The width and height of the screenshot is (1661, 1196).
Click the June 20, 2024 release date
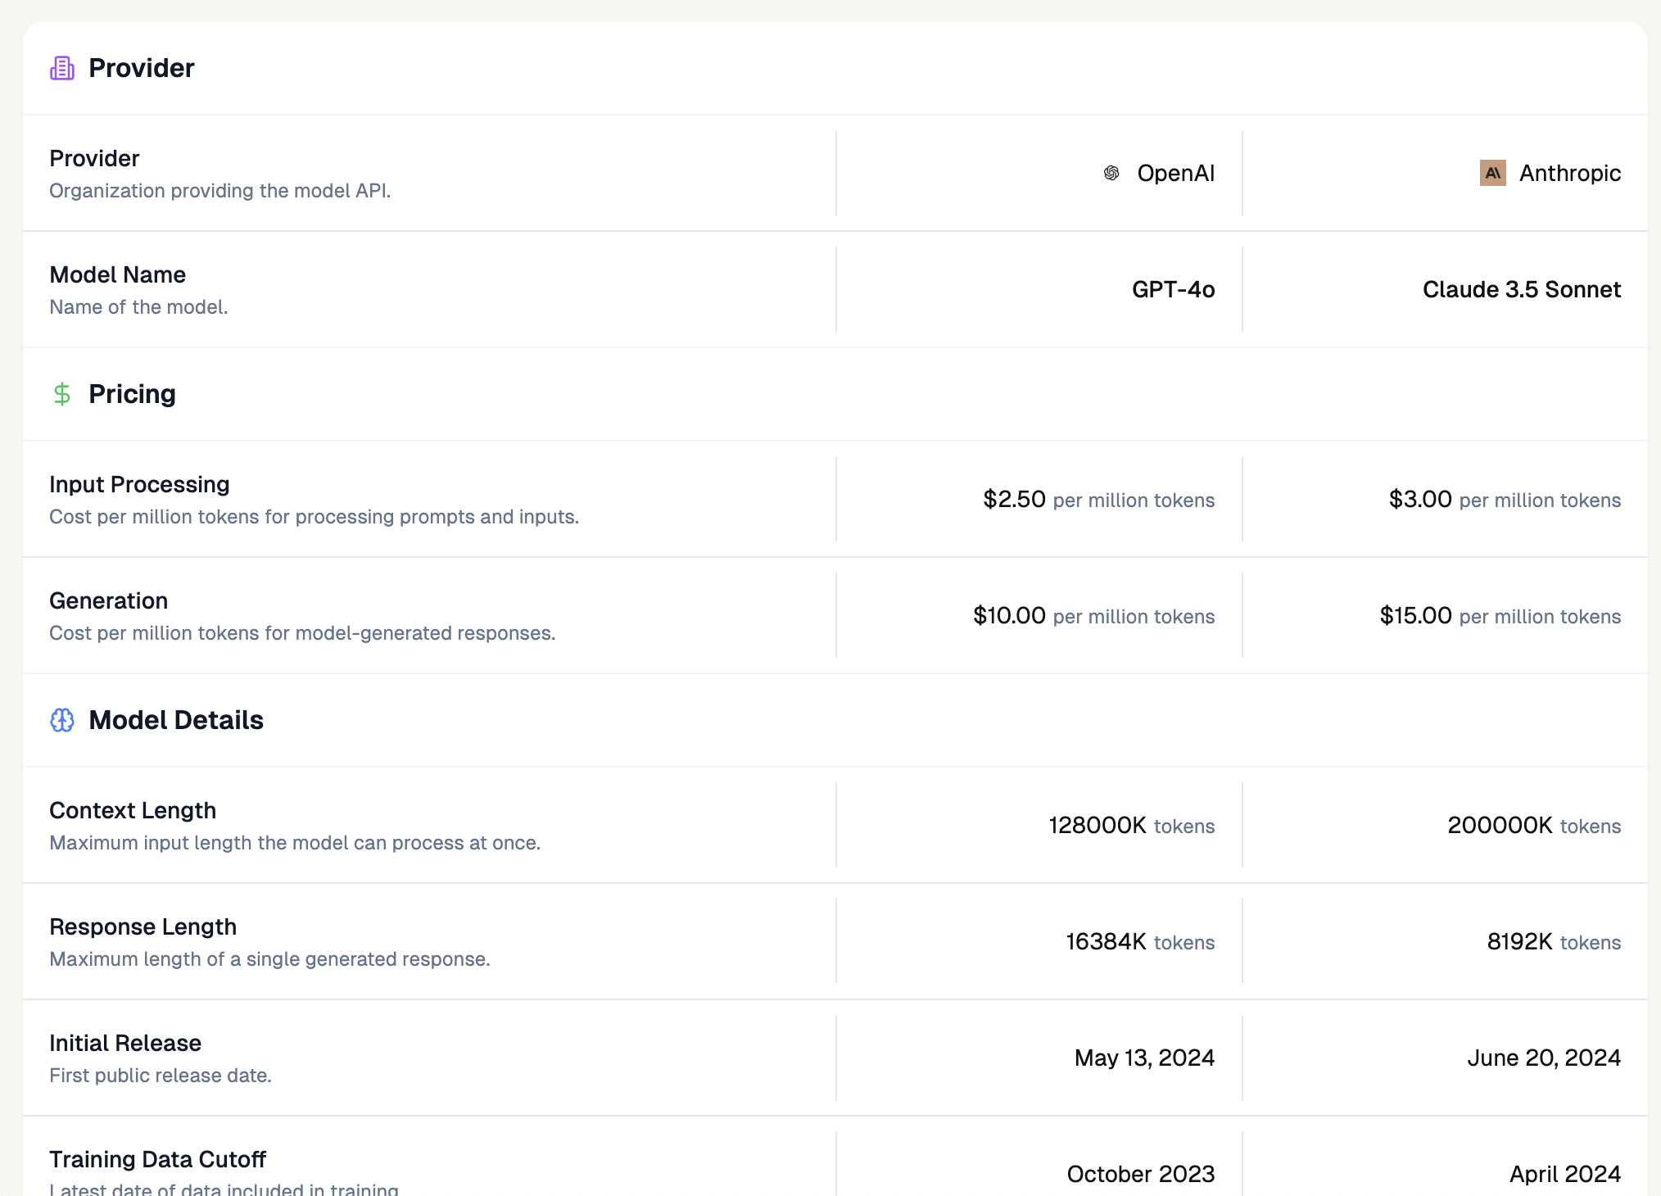(1544, 1058)
